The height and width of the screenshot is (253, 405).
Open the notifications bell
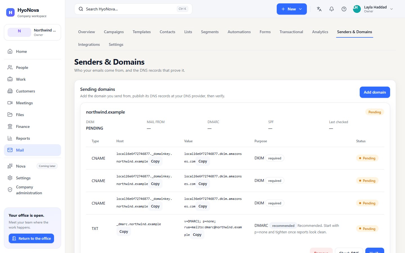click(x=332, y=9)
